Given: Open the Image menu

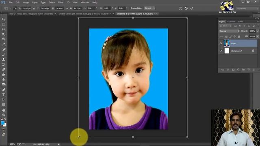Looking at the screenshot, I should point(26,2).
